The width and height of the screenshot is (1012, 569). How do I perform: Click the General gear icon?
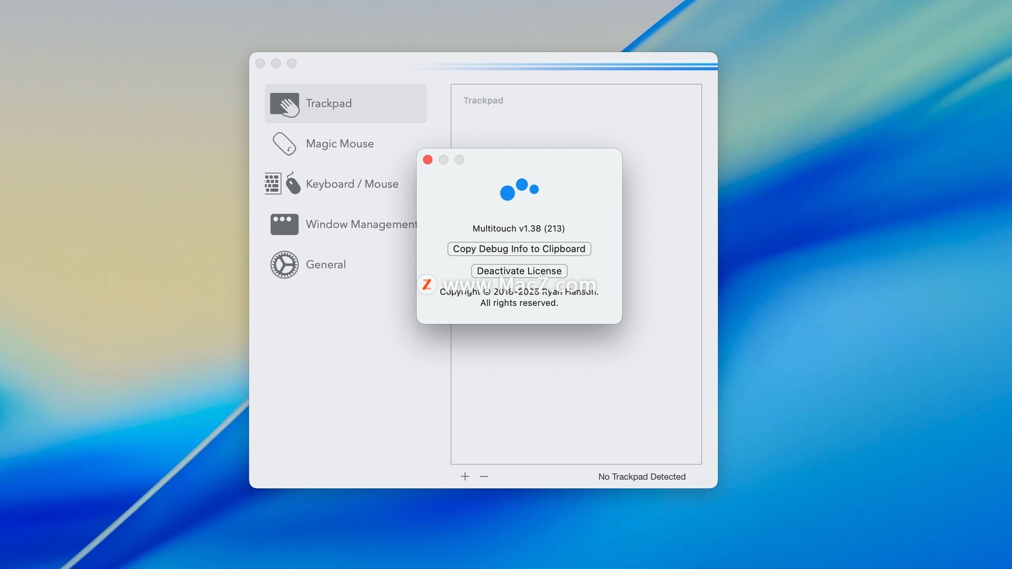(284, 264)
